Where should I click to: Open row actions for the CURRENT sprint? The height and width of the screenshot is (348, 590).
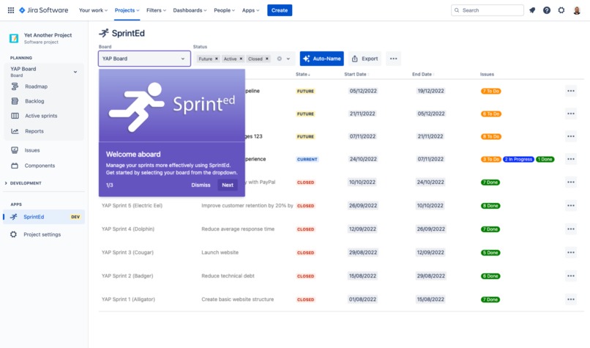tap(571, 159)
